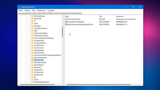Viewport: 160px width, 90px height.
Task: Click the registry path address bar
Action: (x=80, y=13)
